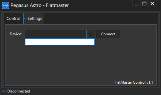Click the FlatMaster Control v1.1 version label

pos(134,82)
